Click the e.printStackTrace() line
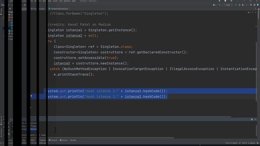The height and width of the screenshot is (146, 260). pyautogui.click(x=74, y=75)
